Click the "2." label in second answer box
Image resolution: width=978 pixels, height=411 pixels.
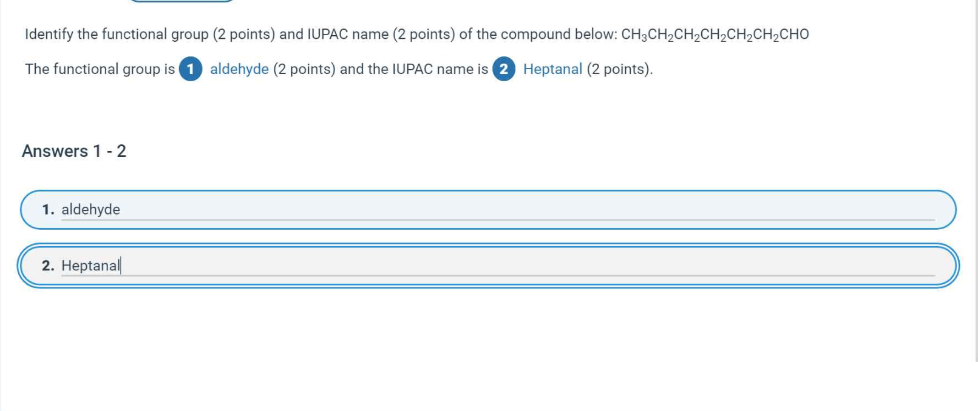click(x=48, y=266)
